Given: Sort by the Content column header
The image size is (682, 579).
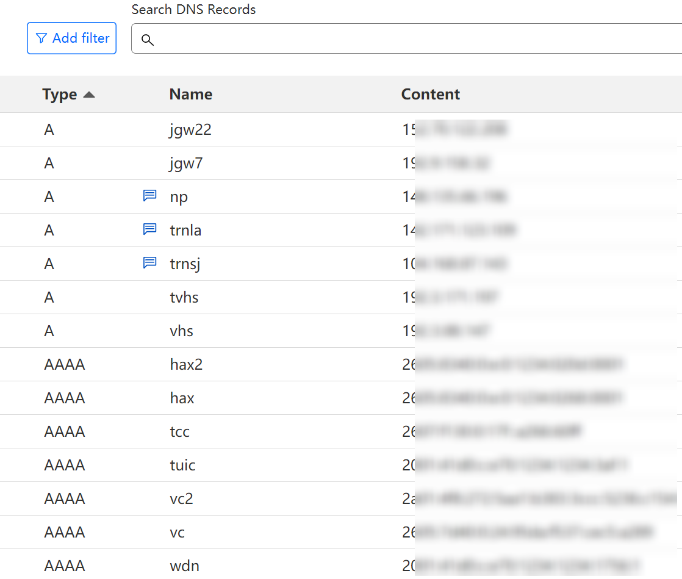Looking at the screenshot, I should 430,95.
